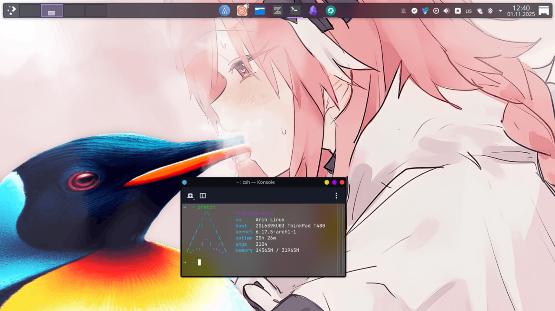The height and width of the screenshot is (311, 555).
Task: Open the white checkmark tray icon
Action: tap(415, 11)
